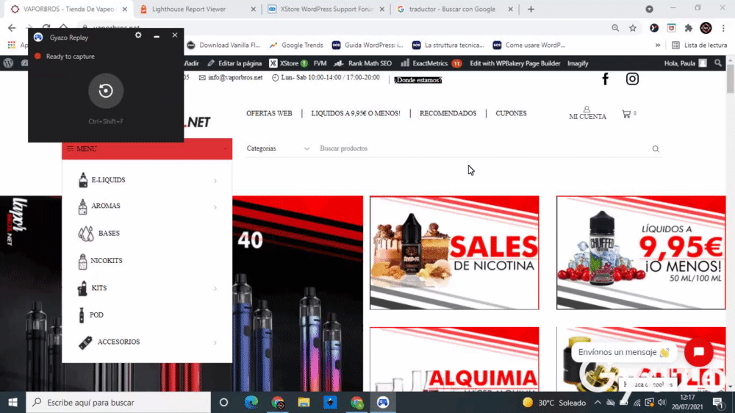The height and width of the screenshot is (413, 735).
Task: Open Lista de lectura reading list
Action: tap(700, 46)
